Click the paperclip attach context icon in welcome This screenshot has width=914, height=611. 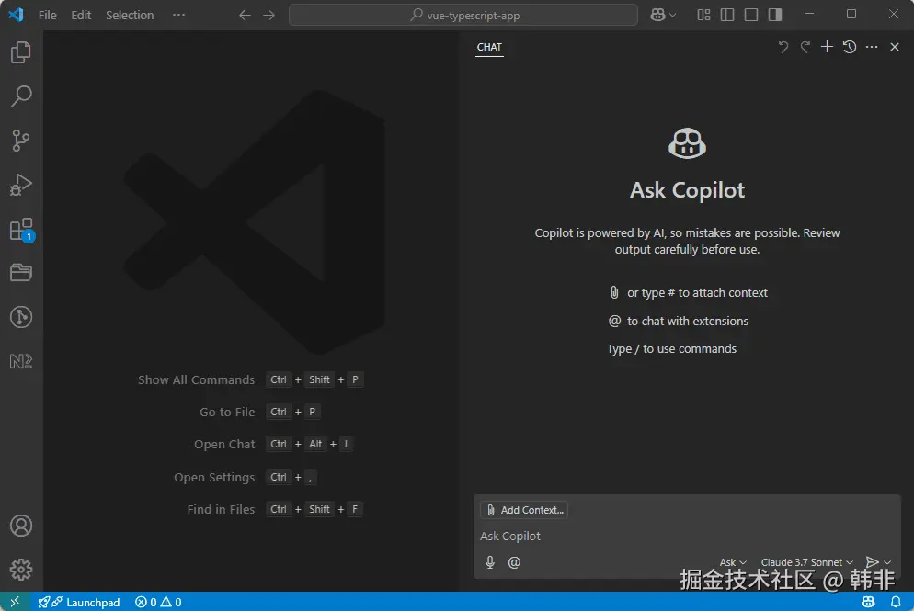(x=614, y=292)
